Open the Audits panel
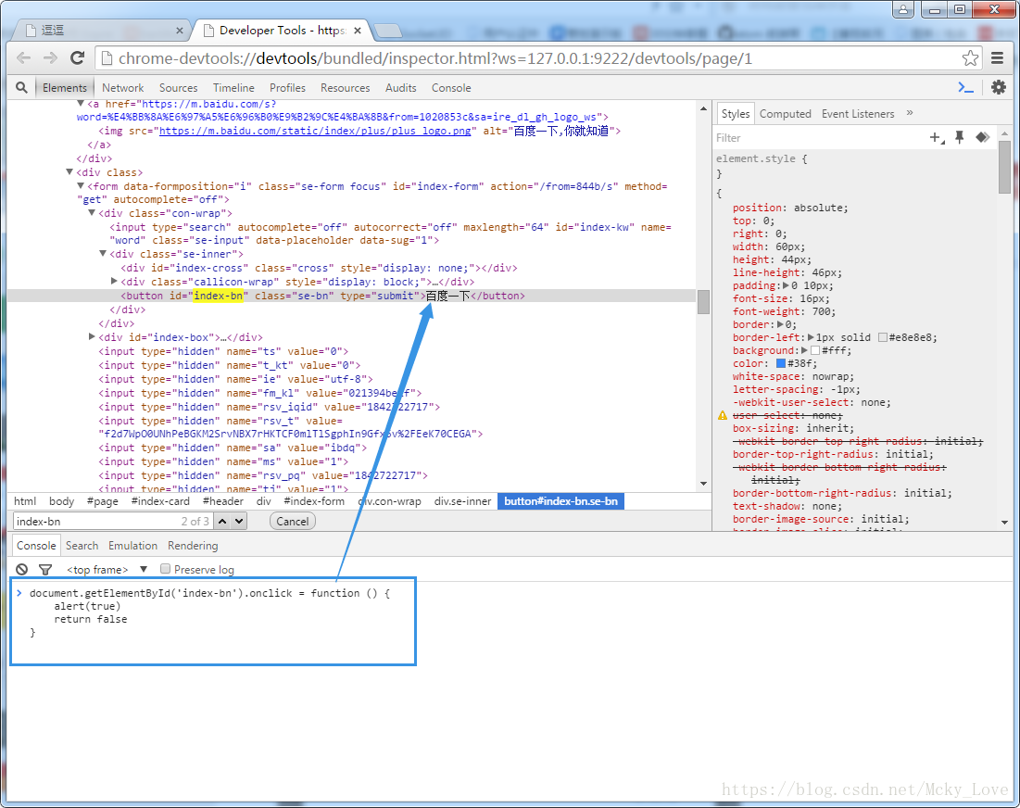This screenshot has height=808, width=1020. pos(401,88)
